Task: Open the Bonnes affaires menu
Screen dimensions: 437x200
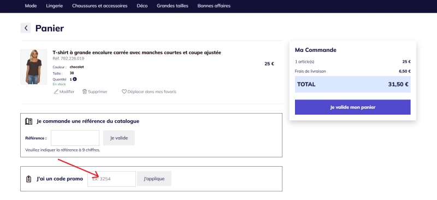Action: coord(214,6)
